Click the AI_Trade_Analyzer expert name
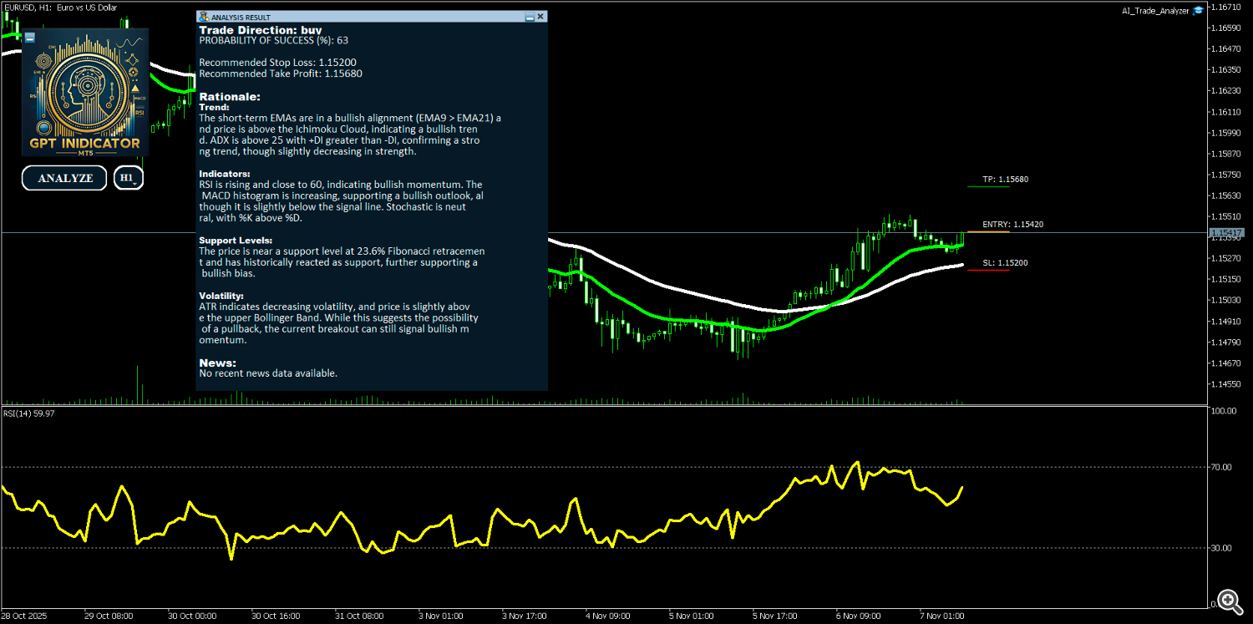 [1156, 11]
